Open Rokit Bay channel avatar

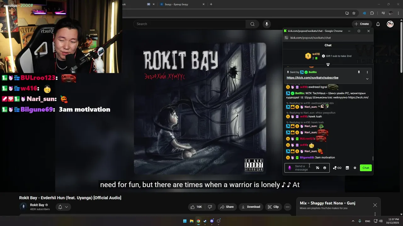click(23, 207)
